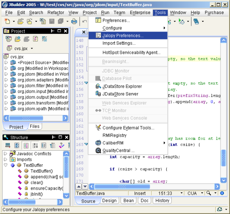
Task: Switch to the Design tab
Action: (110, 200)
